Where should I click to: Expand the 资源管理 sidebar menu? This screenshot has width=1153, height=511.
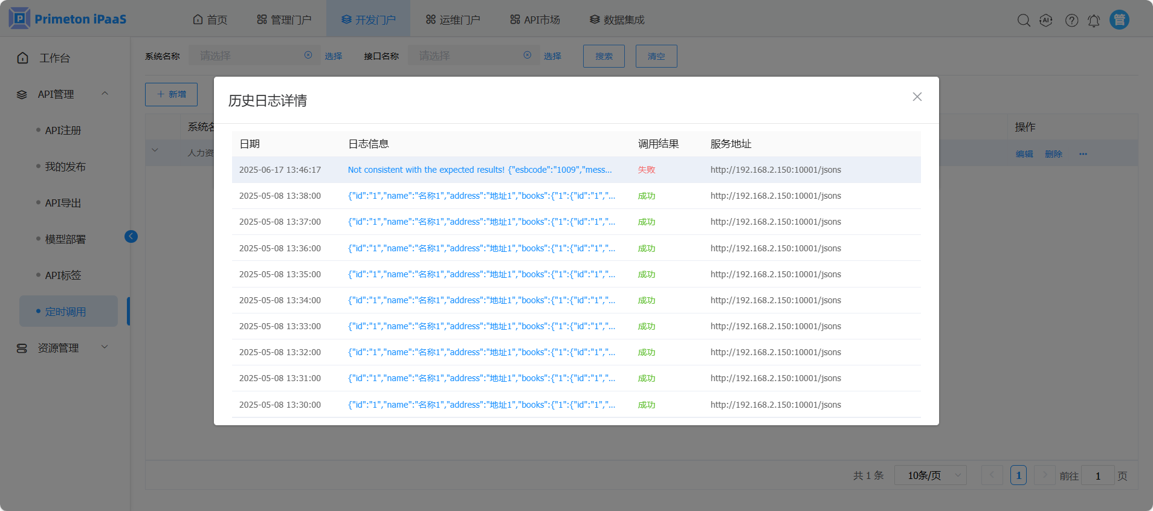coord(105,347)
